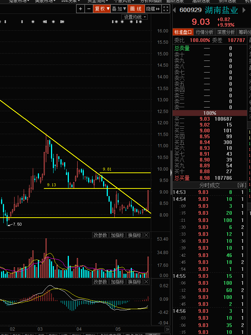The width and height of the screenshot is (251, 335).
Task: Click the +9.99% change percentage
Action: click(226, 25)
